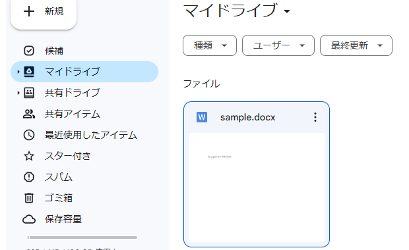Click the ゴミ箱 trash icon
The height and width of the screenshot is (250, 409).
click(29, 198)
